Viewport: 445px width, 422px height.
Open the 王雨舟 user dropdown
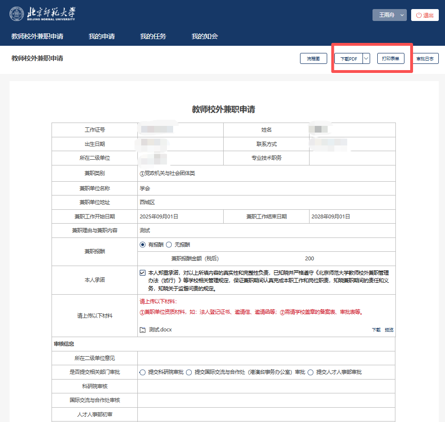(389, 15)
